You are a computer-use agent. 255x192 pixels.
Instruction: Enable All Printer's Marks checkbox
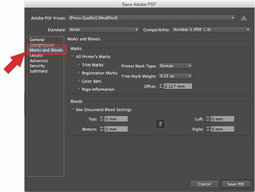[x=73, y=57]
